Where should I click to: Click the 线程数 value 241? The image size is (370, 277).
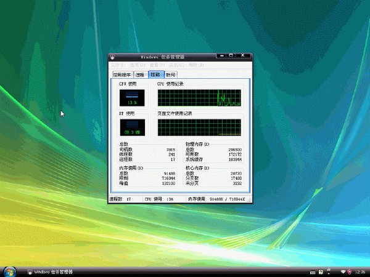172,155
